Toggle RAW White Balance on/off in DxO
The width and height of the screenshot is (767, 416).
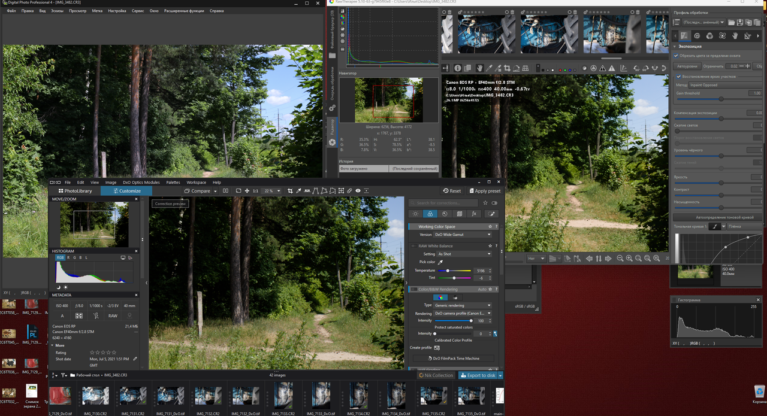click(413, 246)
